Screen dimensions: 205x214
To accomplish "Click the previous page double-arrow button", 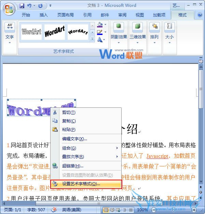I will coord(201,187).
